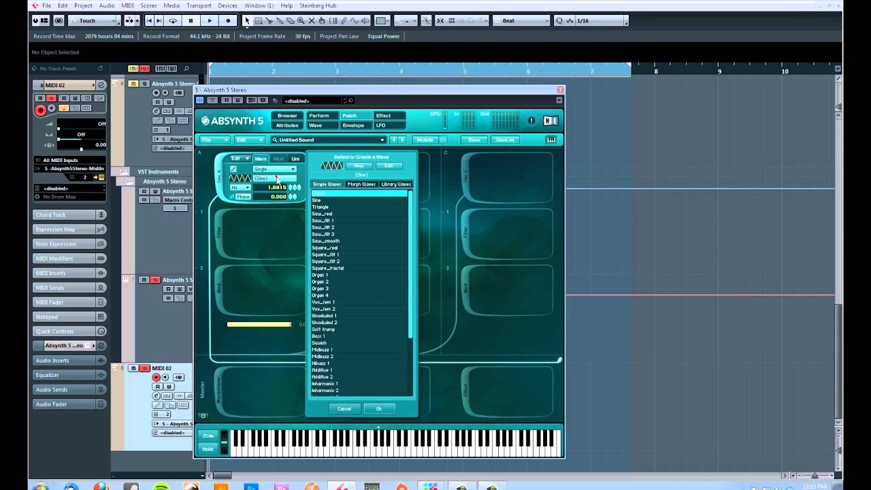Viewport: 871px width, 490px height.
Task: Mute the Absynth 5 Stereo track
Action: (x=133, y=84)
